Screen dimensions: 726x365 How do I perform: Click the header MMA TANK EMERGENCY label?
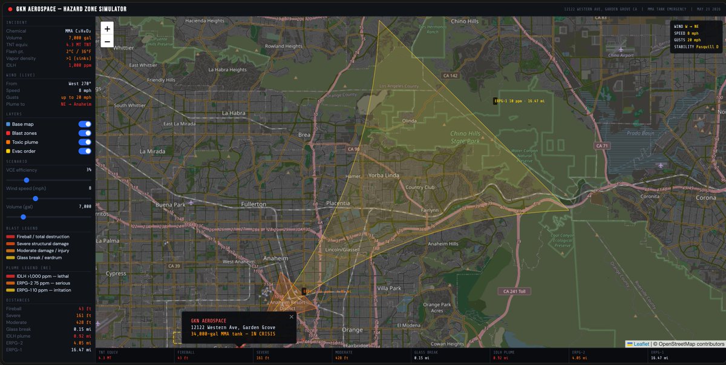coord(668,9)
